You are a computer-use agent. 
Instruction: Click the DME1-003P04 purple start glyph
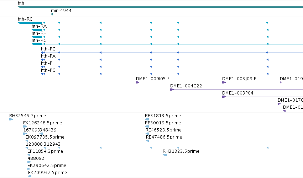224,97
